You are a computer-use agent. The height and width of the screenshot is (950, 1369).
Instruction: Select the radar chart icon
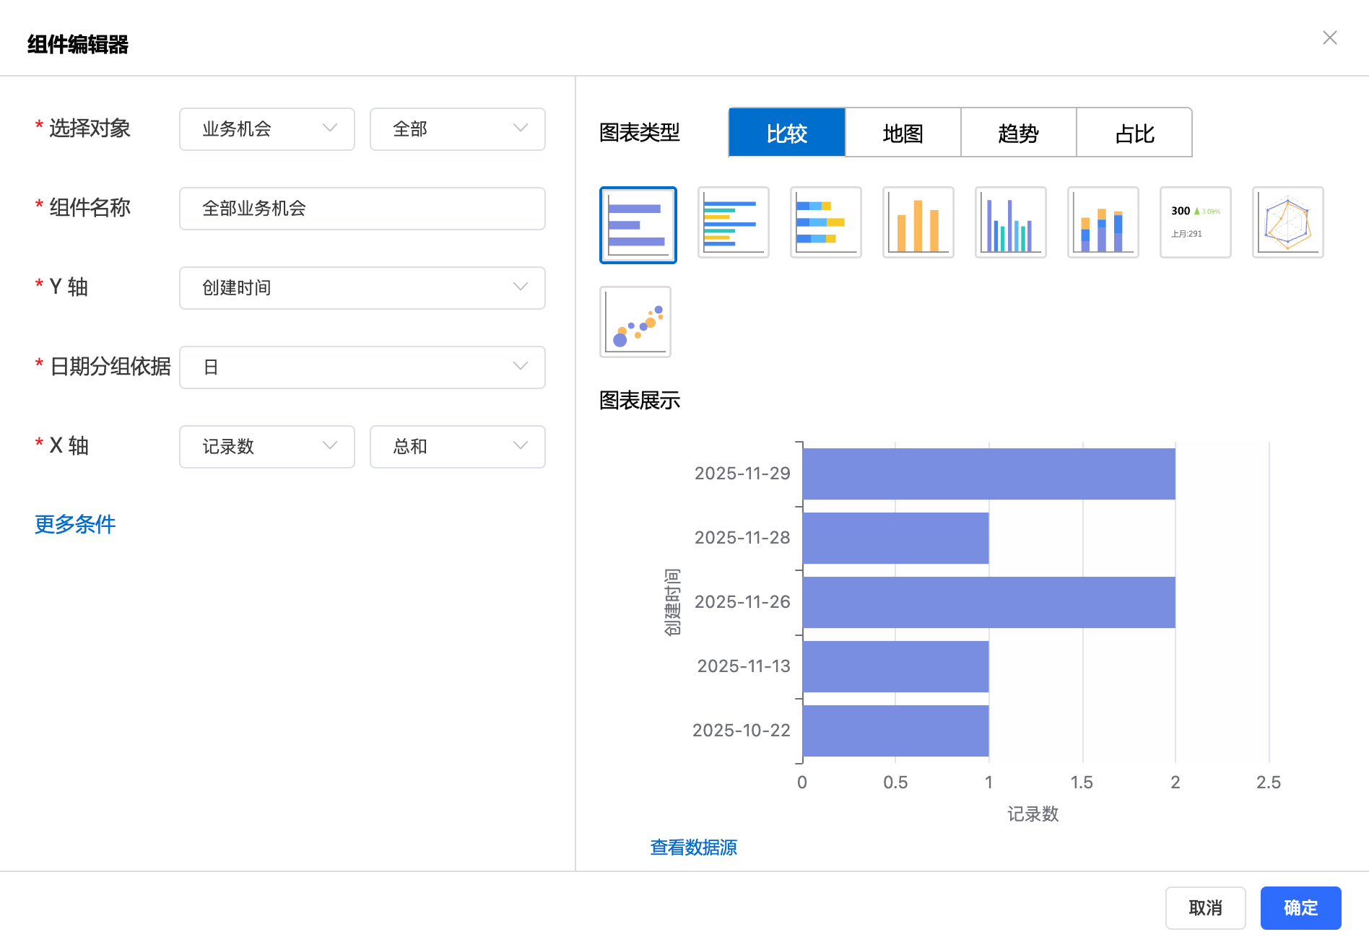click(1287, 223)
